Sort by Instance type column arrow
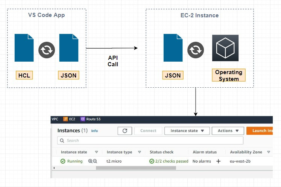This screenshot has height=187, width=281. (x=140, y=152)
